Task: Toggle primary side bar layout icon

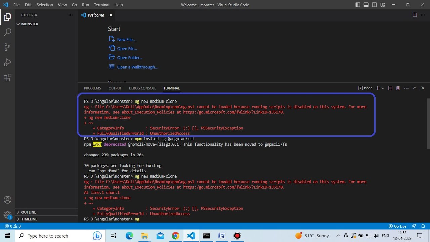Action: [358, 5]
